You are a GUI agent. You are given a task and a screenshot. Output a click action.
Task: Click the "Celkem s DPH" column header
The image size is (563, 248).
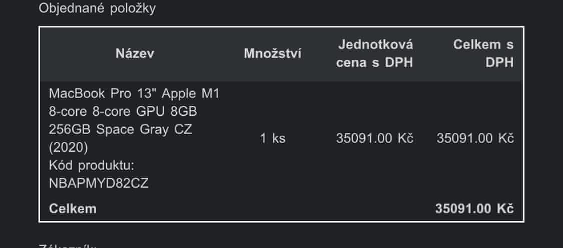(483, 54)
